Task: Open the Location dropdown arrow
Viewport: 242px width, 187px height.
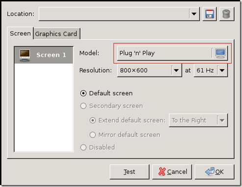Action: 194,14
